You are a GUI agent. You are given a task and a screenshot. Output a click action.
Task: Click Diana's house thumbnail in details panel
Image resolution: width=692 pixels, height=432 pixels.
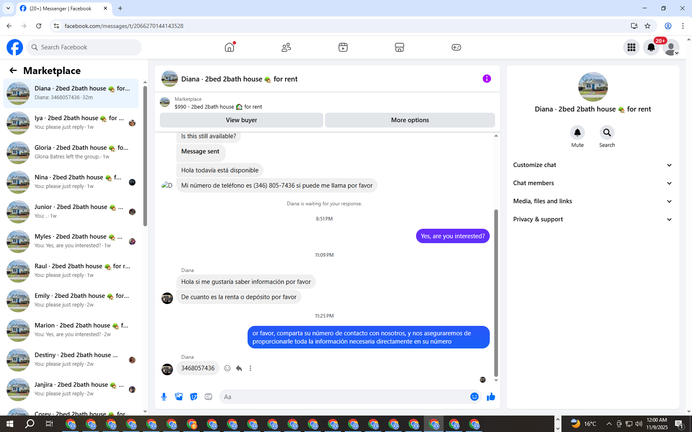593,87
